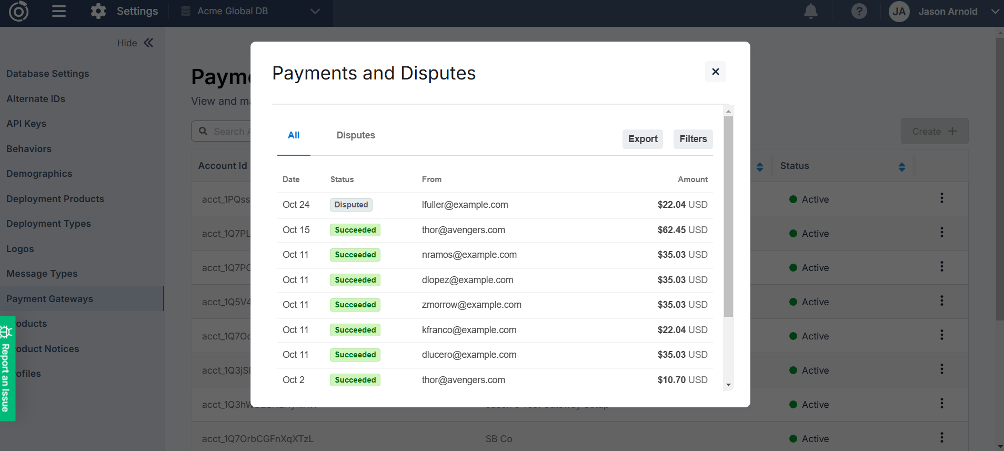Screen dimensions: 1004x451
Task: Open the hamburger navigation menu
Action: pos(59,11)
